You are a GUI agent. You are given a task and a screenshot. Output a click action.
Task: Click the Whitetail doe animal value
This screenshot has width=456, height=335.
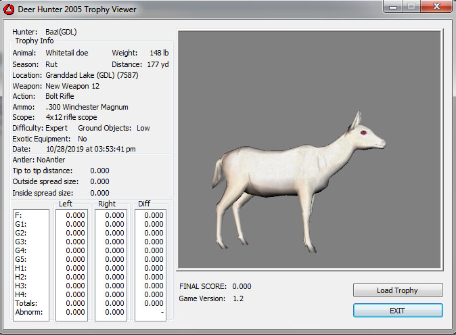coord(70,53)
